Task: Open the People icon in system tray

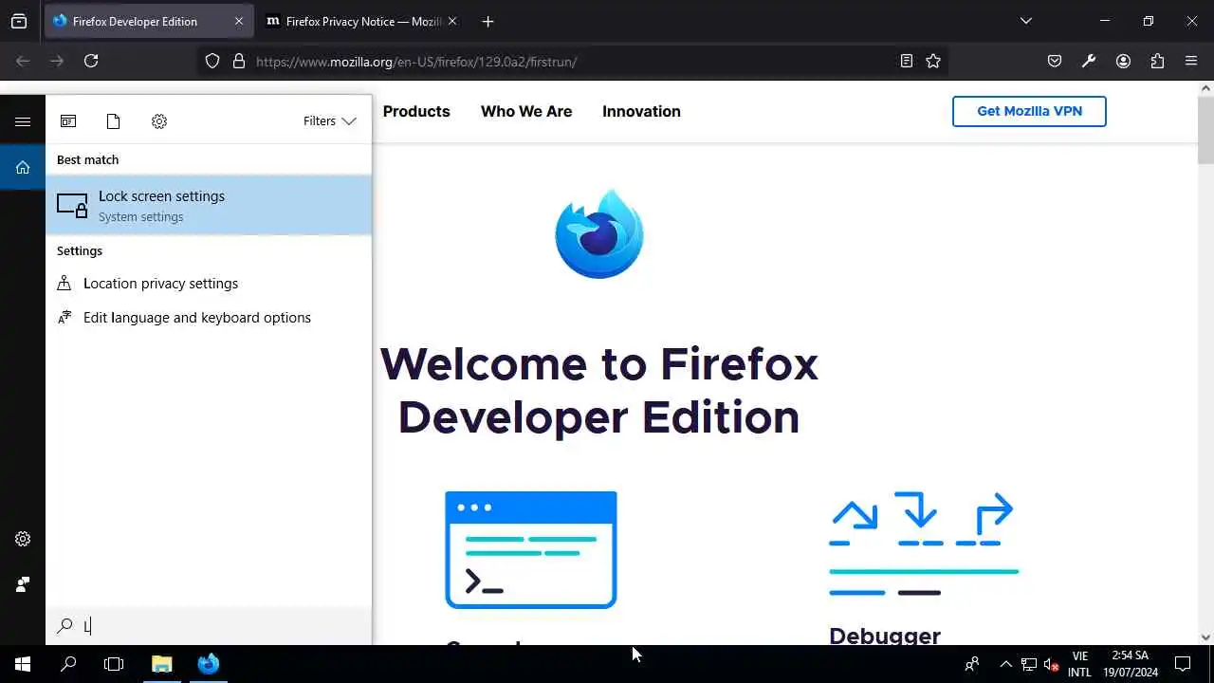Action: coord(971,664)
